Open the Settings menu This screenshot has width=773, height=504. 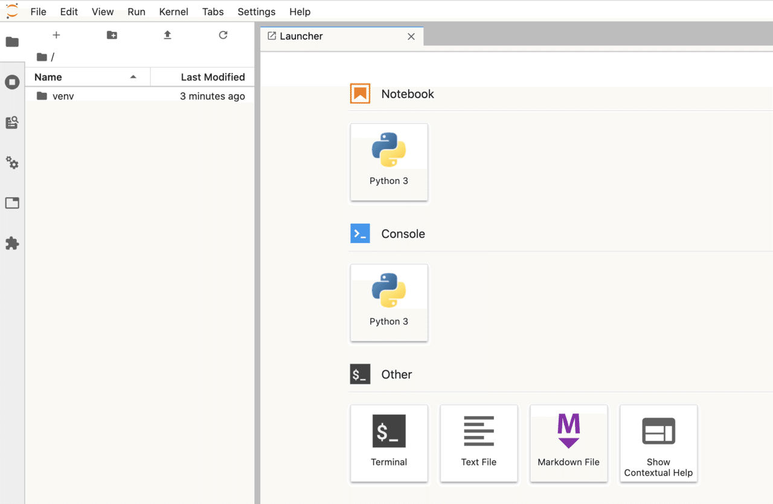(256, 11)
